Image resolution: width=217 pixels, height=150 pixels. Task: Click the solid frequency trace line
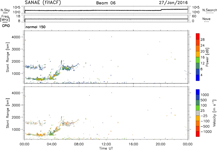[106, 19]
